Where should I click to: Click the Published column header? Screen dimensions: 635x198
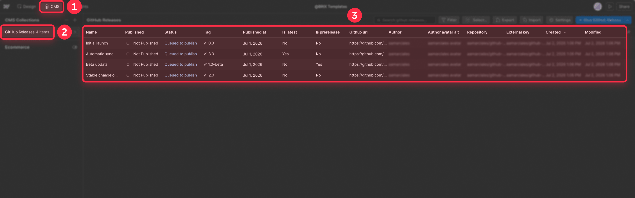134,32
